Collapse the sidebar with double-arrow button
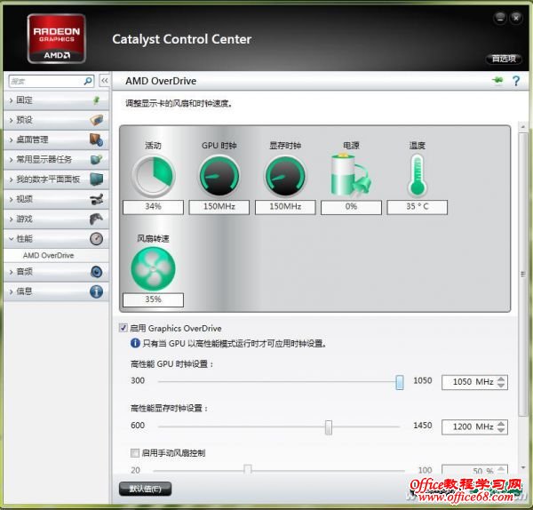The image size is (533, 510). click(x=104, y=81)
